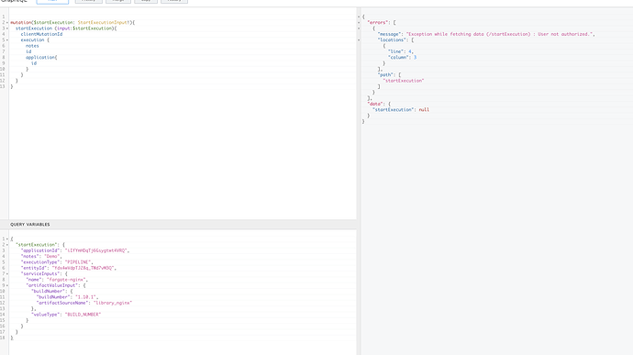
Task: Click the "entityId" key in query variables
Action: pos(35,268)
